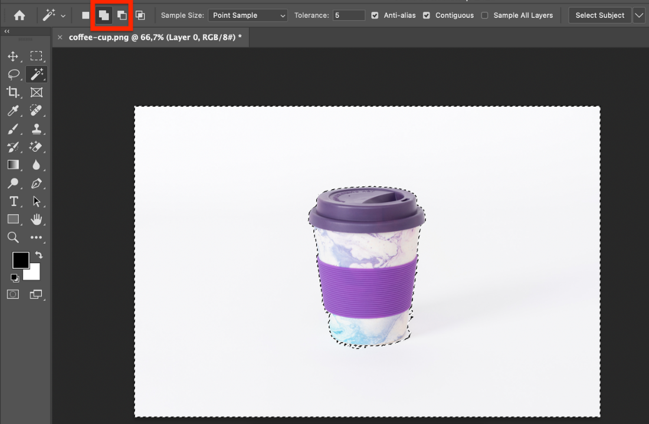Choose the Pen tool

point(37,183)
